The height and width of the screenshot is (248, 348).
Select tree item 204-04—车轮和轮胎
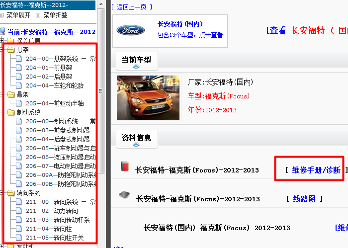pos(55,85)
